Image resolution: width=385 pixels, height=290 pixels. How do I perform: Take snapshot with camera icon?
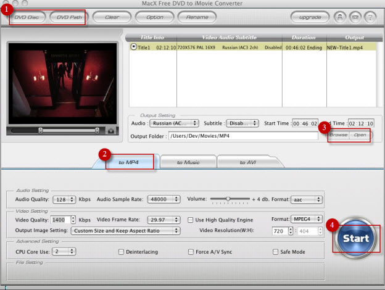pos(111,131)
